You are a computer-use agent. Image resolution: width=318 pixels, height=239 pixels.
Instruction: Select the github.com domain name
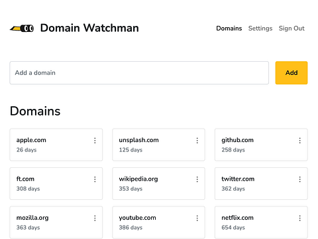[237, 140]
